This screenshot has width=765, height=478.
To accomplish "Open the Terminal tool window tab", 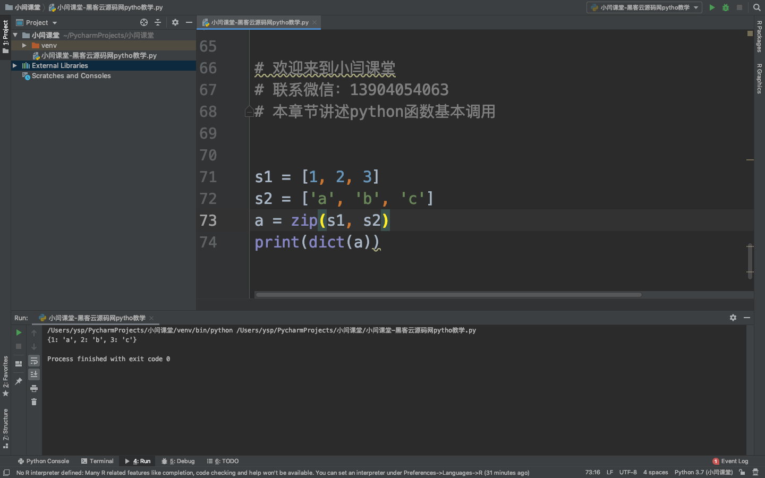I will coord(97,461).
